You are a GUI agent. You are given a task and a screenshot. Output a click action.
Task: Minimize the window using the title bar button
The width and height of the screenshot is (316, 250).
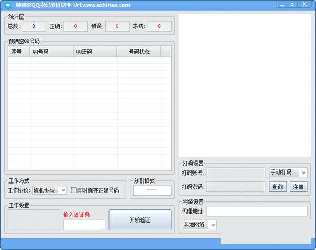pos(281,4)
